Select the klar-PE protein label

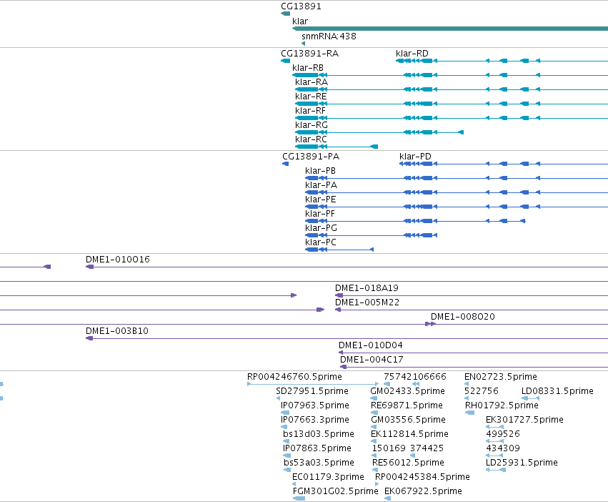point(321,200)
